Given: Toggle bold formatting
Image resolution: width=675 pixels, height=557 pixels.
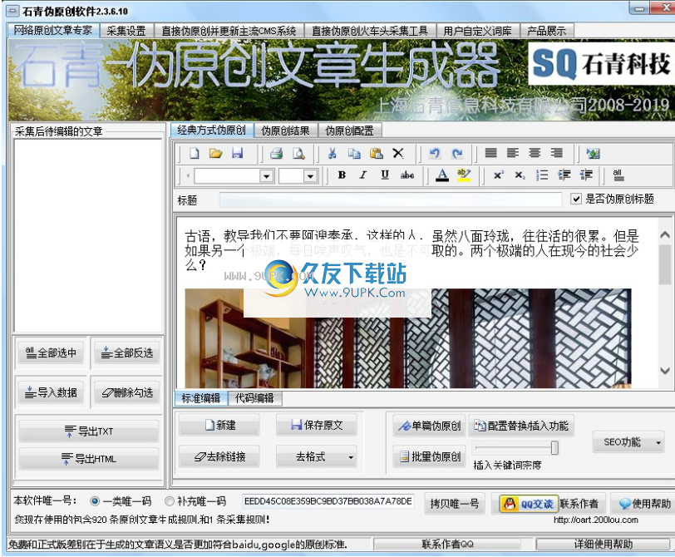Looking at the screenshot, I should tap(342, 175).
